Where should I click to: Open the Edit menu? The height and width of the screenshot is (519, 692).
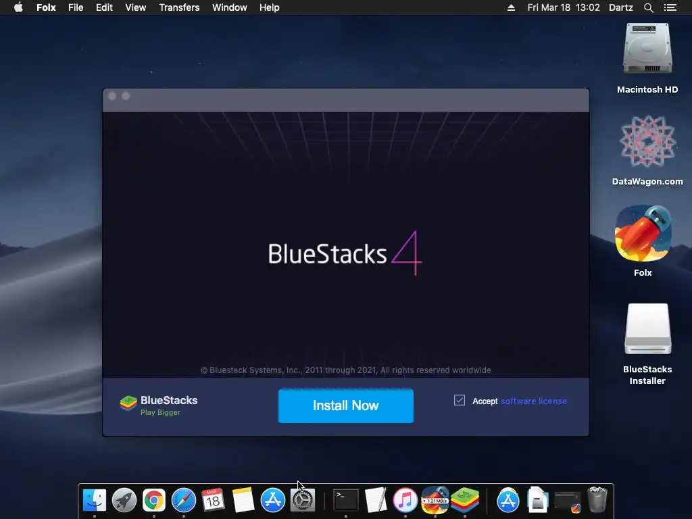(104, 7)
